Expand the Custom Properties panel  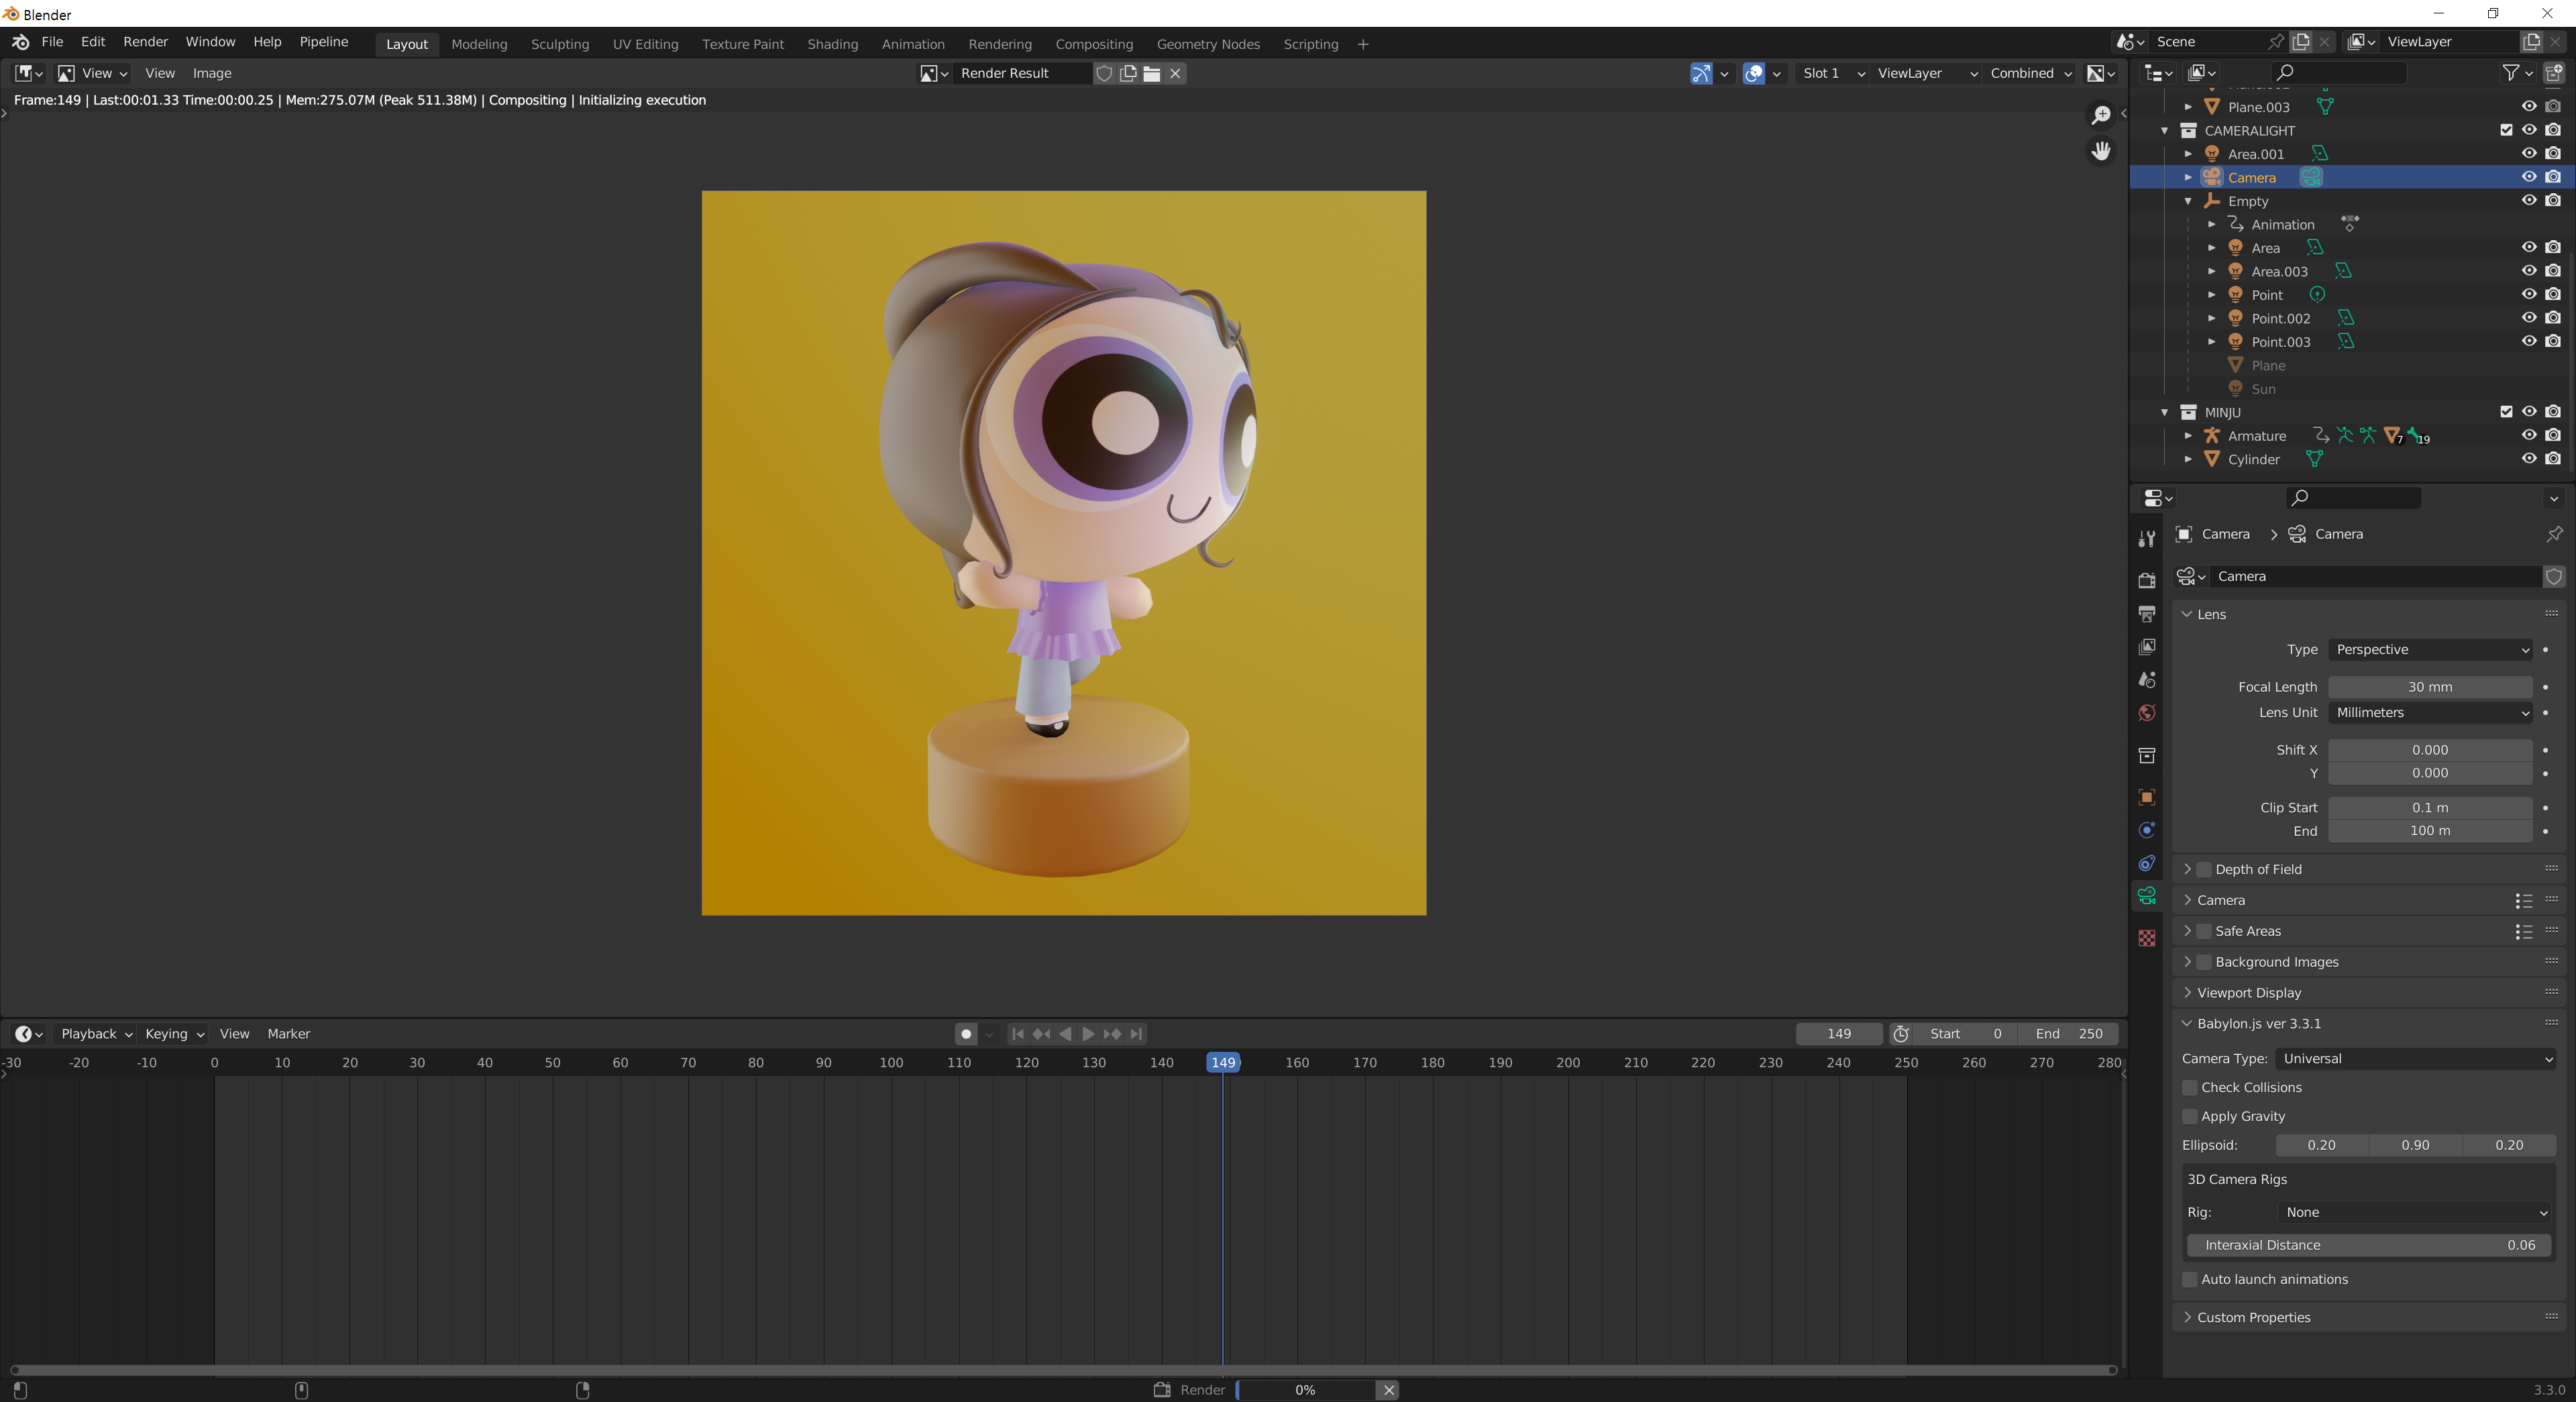click(2252, 1317)
